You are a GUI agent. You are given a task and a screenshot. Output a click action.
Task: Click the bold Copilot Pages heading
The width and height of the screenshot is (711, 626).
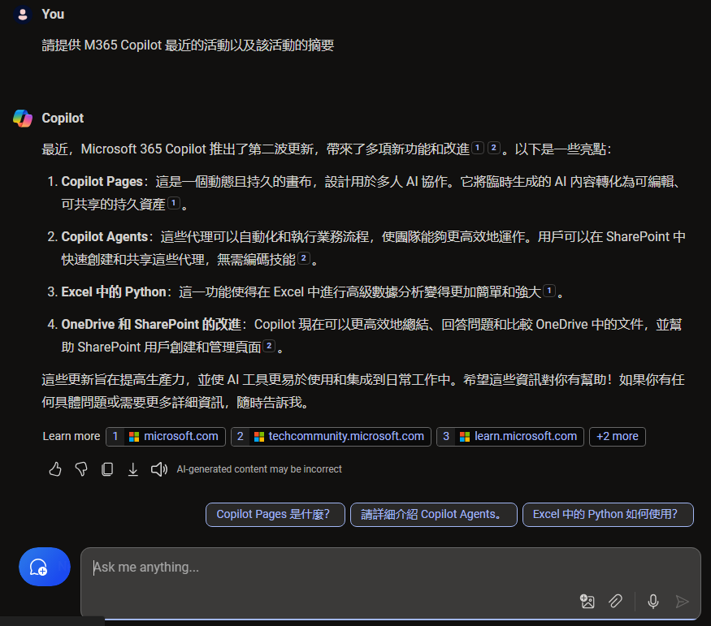coord(102,182)
